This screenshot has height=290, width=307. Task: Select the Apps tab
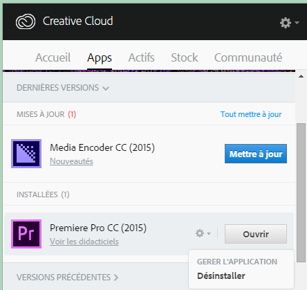(x=100, y=58)
